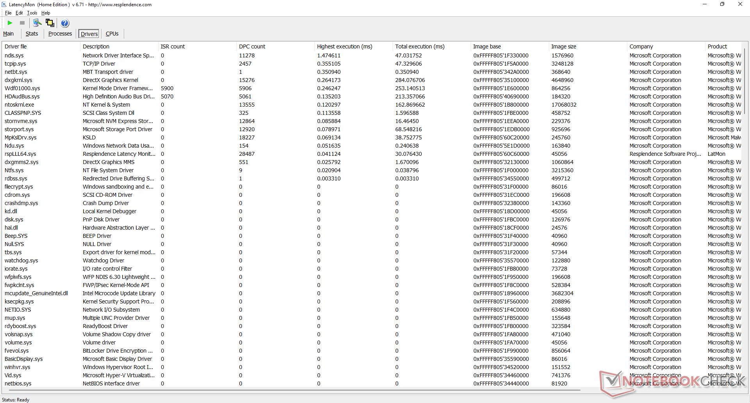Start monitoring with the green play icon

pyautogui.click(x=10, y=23)
